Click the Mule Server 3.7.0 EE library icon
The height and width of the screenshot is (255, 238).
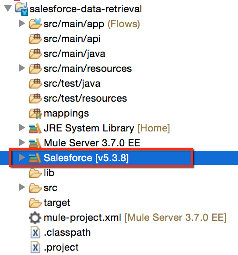pos(35,143)
